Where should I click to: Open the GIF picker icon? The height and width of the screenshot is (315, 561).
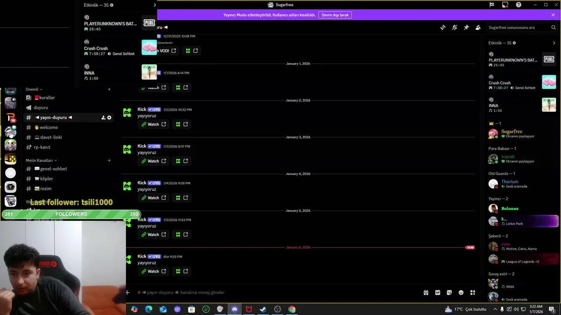point(437,293)
